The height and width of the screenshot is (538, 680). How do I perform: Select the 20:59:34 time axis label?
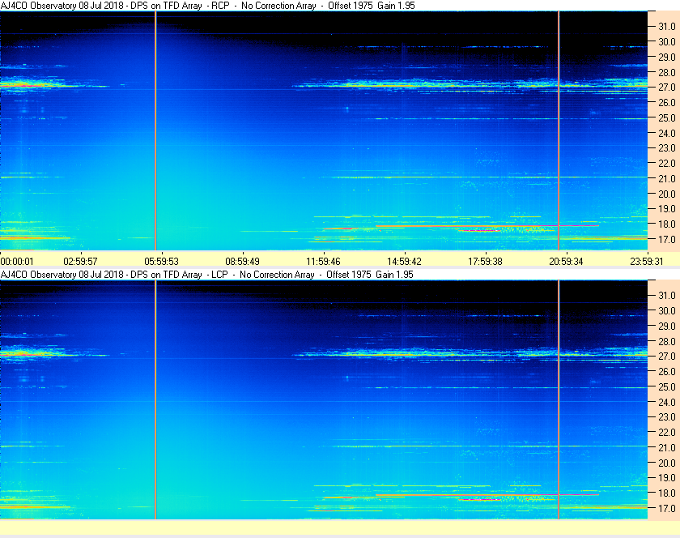click(x=566, y=262)
